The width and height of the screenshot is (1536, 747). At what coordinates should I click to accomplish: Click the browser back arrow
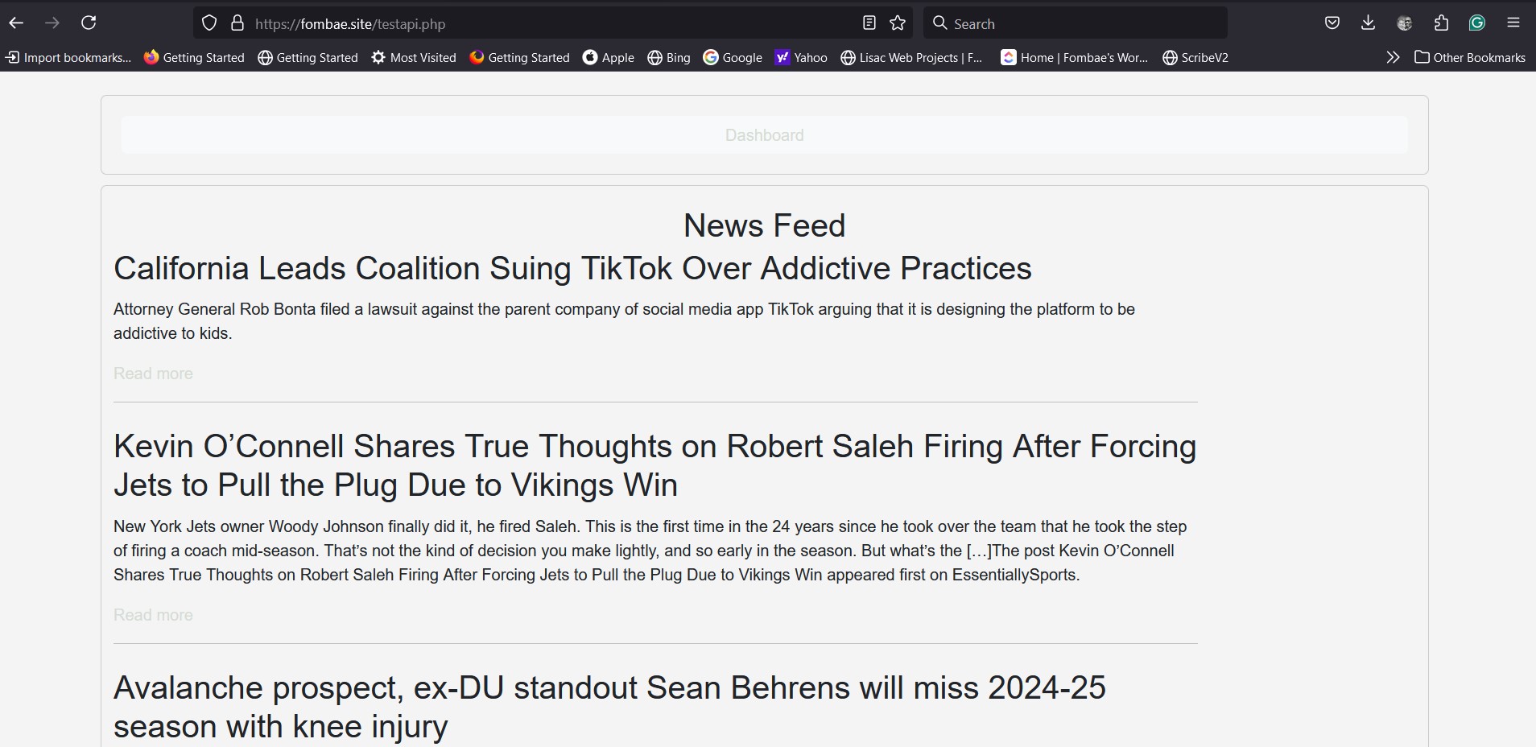coord(16,23)
